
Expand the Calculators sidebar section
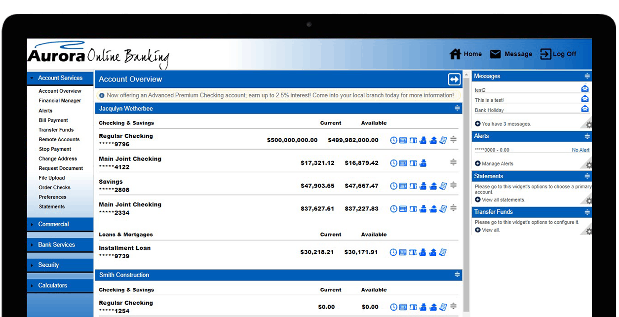pyautogui.click(x=60, y=285)
